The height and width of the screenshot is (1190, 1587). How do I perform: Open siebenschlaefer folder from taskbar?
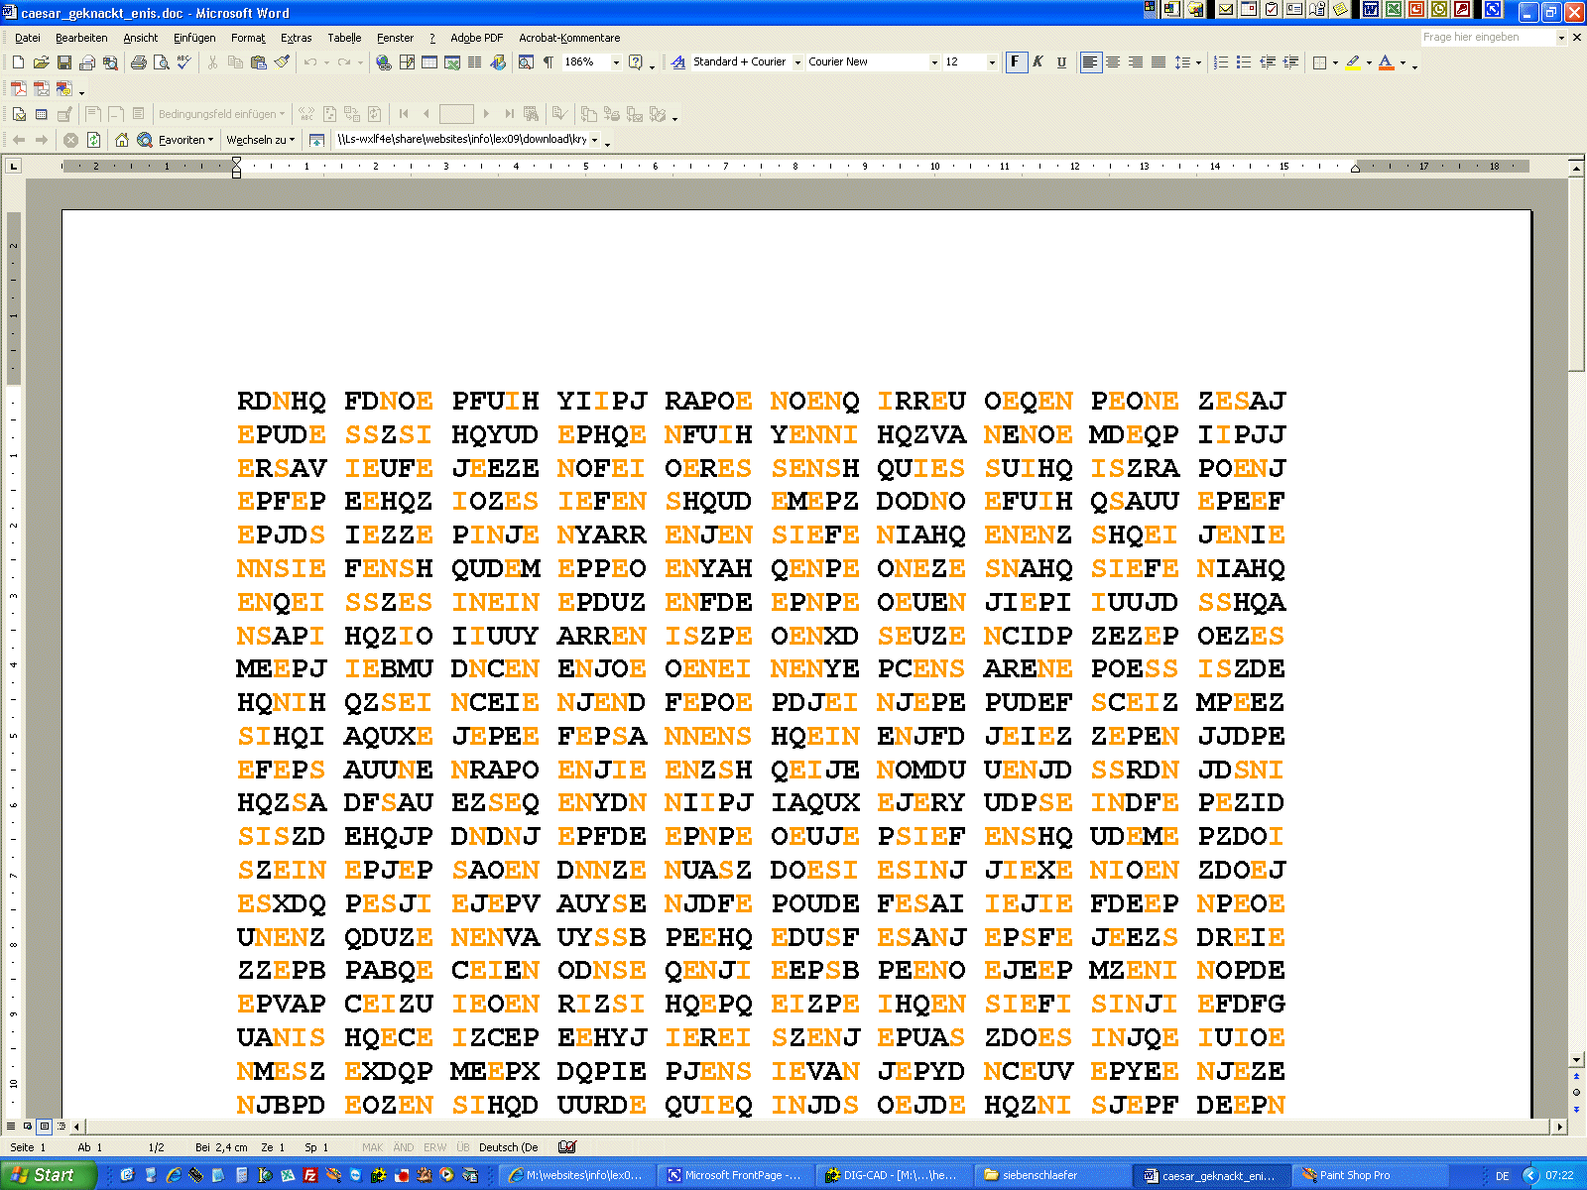point(1053,1175)
